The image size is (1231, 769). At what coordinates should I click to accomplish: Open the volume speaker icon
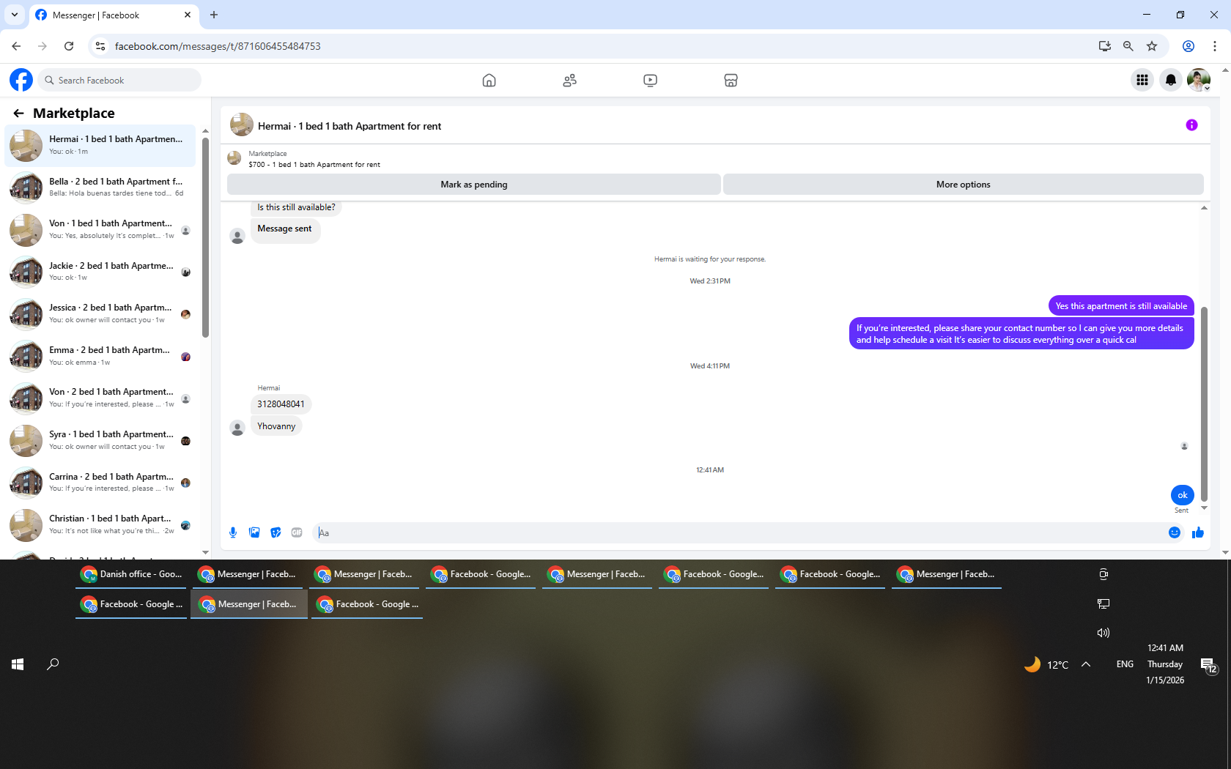pos(1104,633)
